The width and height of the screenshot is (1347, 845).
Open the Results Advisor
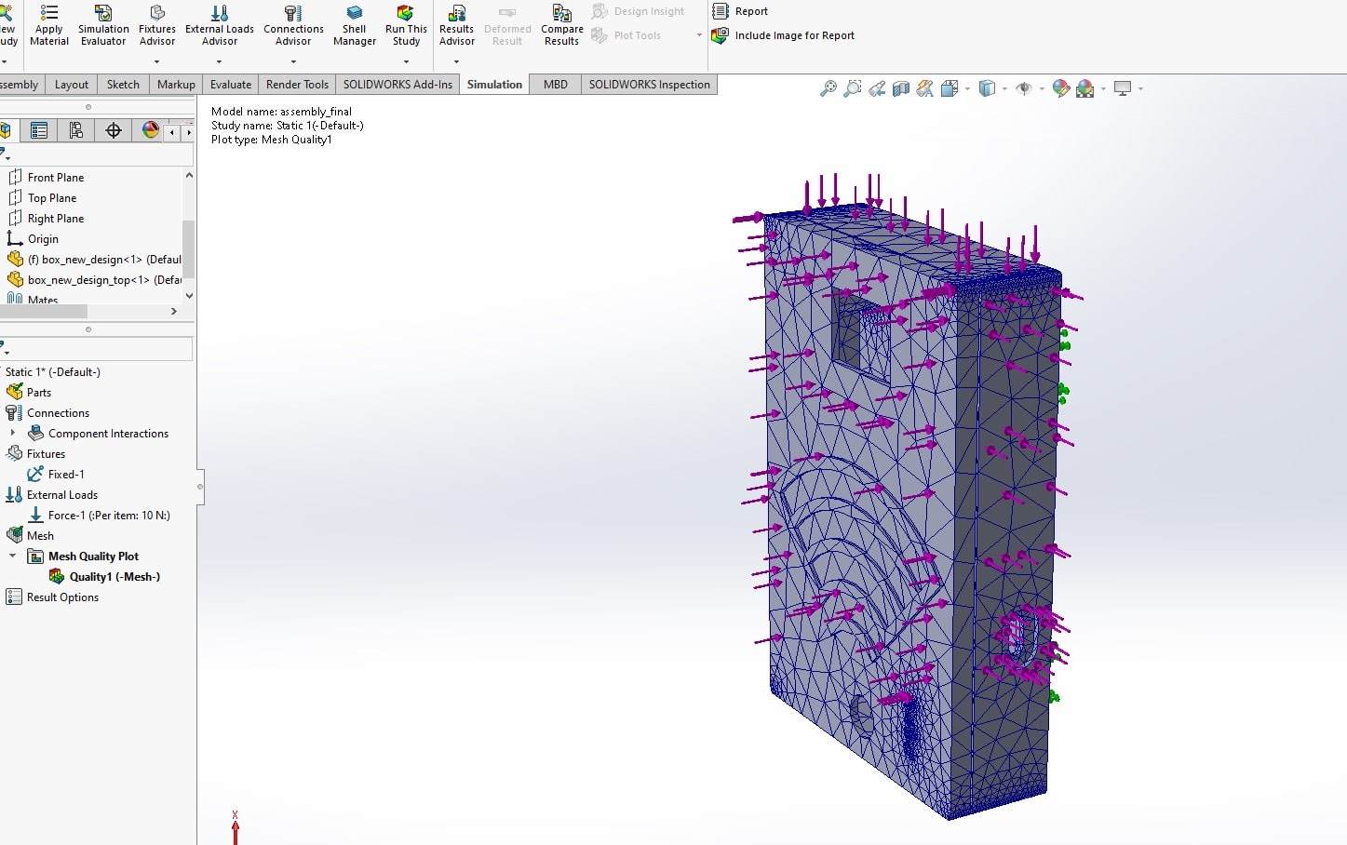457,25
